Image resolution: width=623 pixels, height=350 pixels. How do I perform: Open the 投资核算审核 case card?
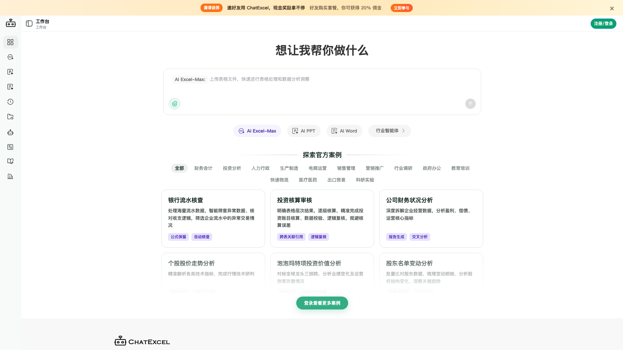(322, 218)
